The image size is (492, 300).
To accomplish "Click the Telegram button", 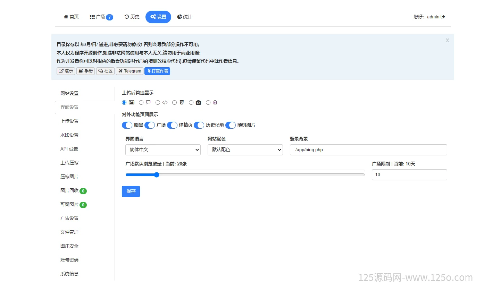I will point(130,71).
